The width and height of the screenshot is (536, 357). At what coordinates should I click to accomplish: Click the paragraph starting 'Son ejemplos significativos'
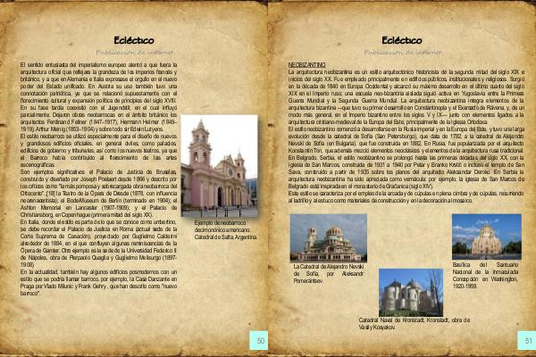[x=98, y=193]
